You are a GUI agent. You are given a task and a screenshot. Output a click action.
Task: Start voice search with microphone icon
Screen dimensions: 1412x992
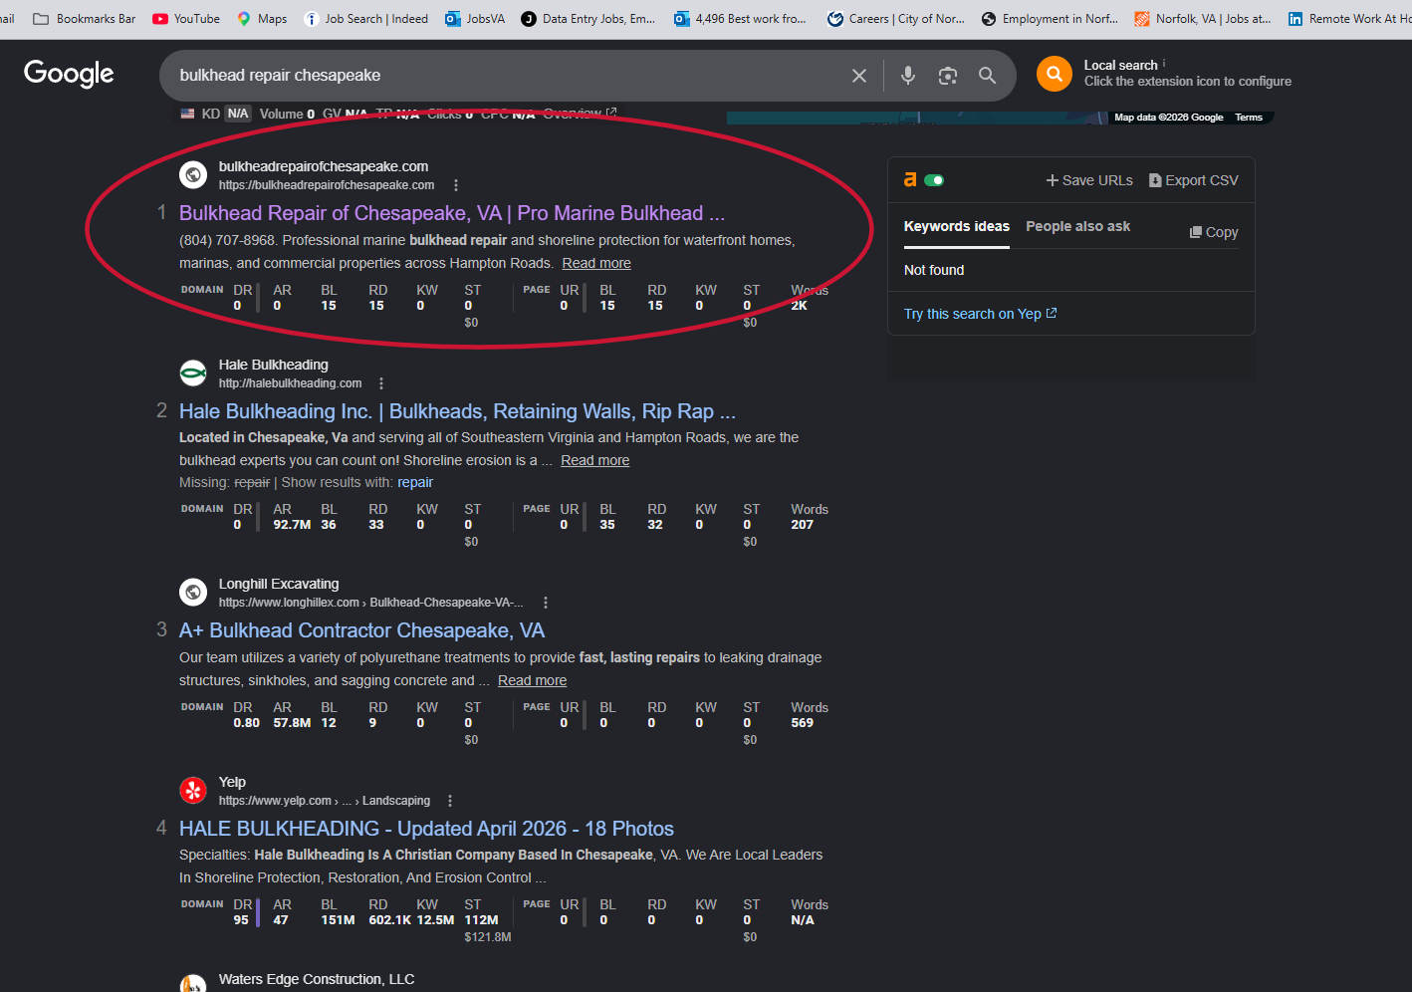908,76
